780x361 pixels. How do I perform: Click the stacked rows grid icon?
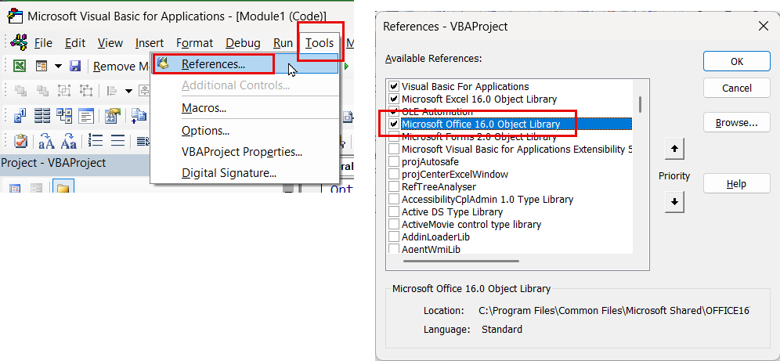click(x=42, y=116)
